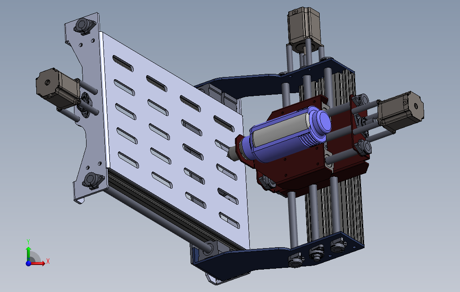
Task: Select the lower bearing flange on the left end plate
Action: (x=92, y=180)
